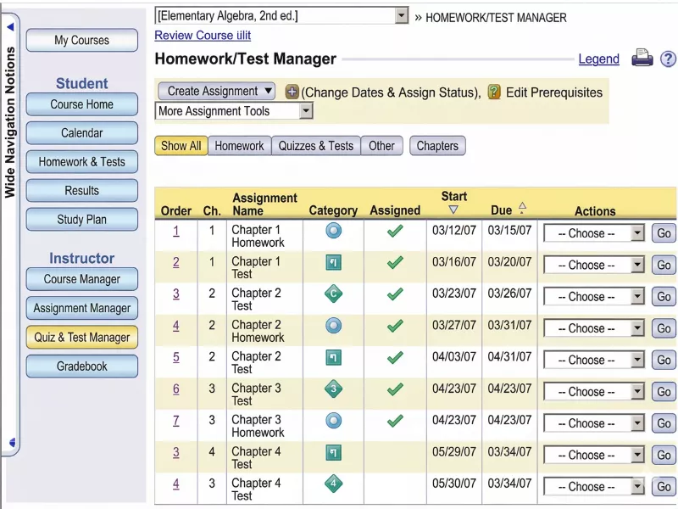Open the Study Plan
The width and height of the screenshot is (678, 509).
[81, 220]
